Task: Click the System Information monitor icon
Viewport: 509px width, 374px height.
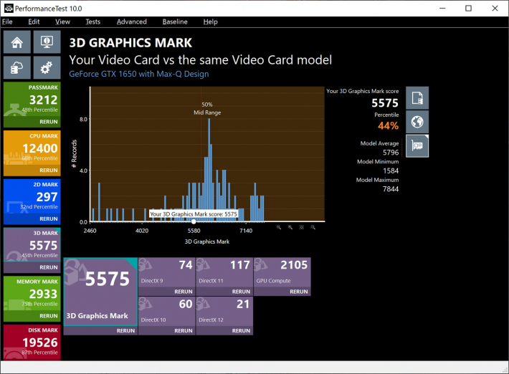Action: (47, 42)
